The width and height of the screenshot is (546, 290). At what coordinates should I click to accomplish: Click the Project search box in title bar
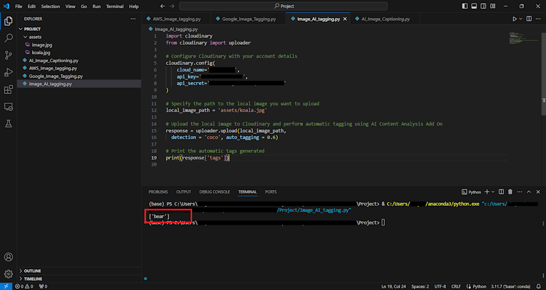pos(283,6)
